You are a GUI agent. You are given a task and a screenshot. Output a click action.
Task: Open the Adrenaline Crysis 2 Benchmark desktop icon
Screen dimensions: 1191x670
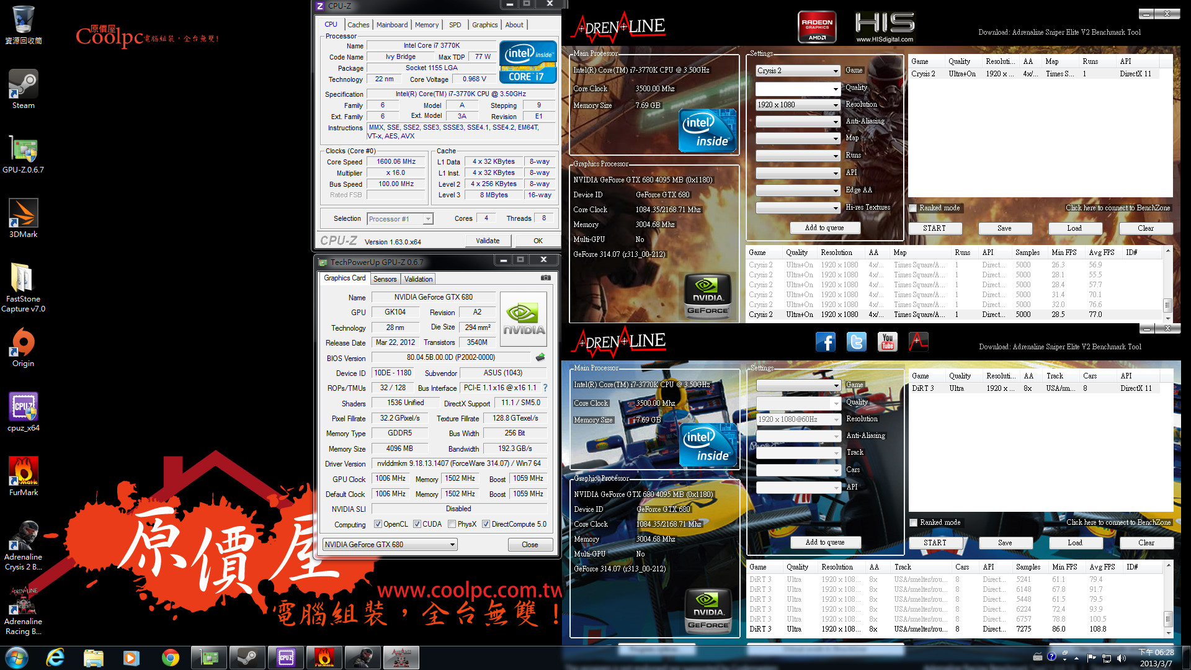point(23,546)
